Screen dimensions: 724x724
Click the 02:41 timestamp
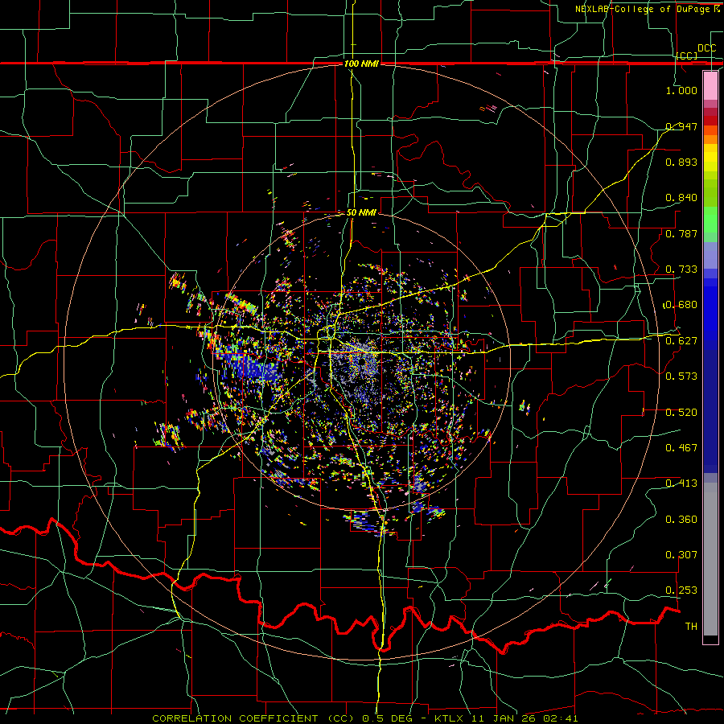[x=561, y=718]
